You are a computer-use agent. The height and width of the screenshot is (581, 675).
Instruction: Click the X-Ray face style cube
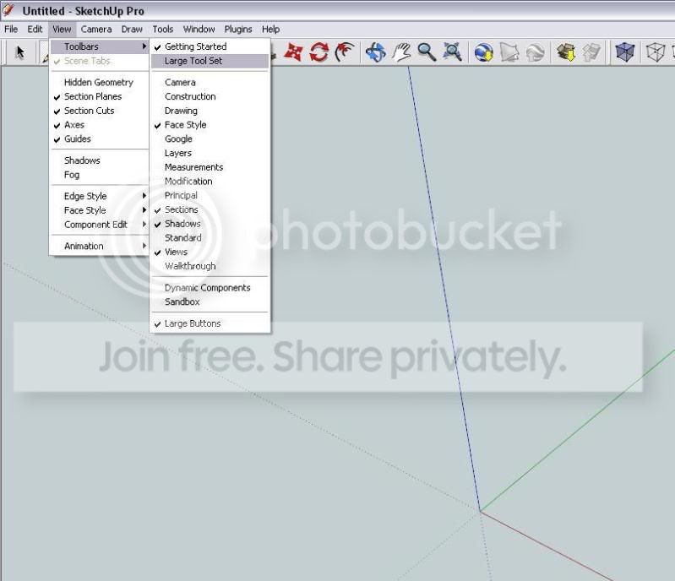coord(624,52)
